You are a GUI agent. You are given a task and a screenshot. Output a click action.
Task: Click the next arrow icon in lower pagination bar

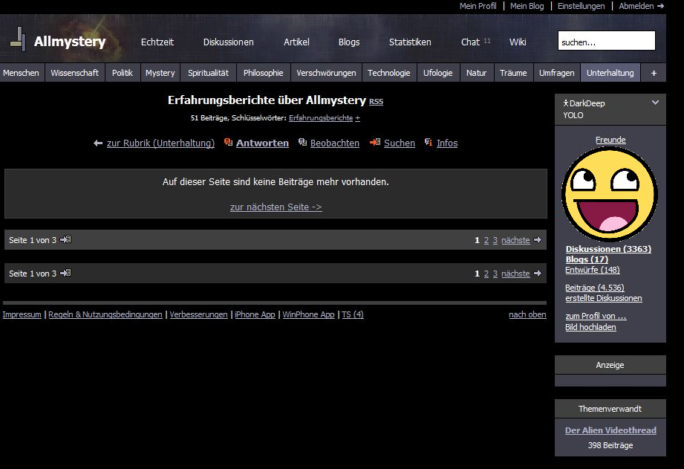[538, 274]
